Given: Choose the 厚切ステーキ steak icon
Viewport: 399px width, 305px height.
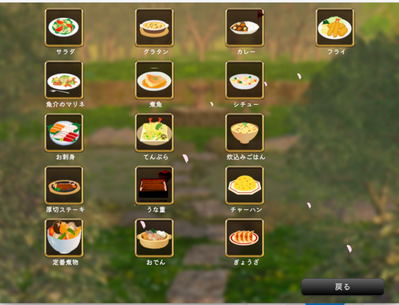Looking at the screenshot, I should tap(64, 185).
